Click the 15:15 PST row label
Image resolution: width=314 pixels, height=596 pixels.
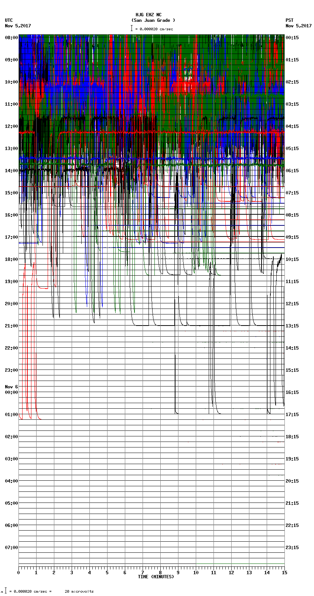292,370
